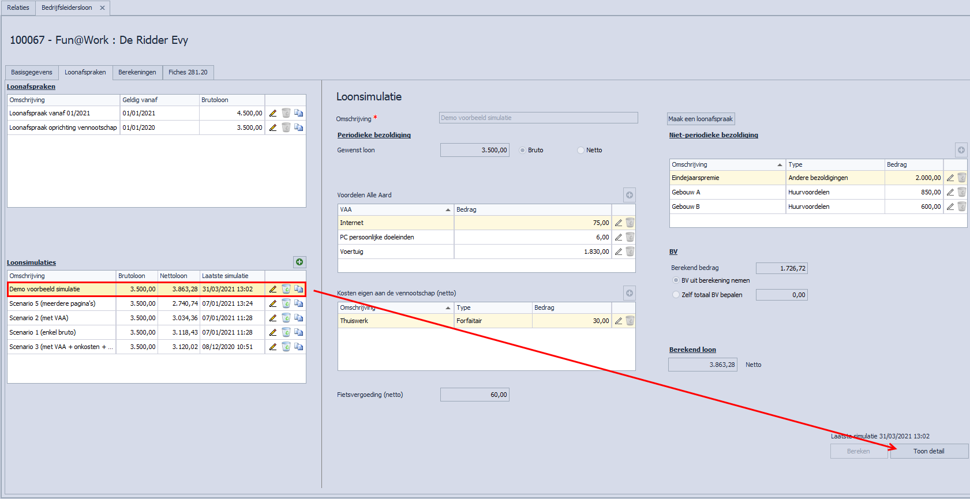Select the Bruto radio button
This screenshot has height=499, width=970.
[x=523, y=151]
